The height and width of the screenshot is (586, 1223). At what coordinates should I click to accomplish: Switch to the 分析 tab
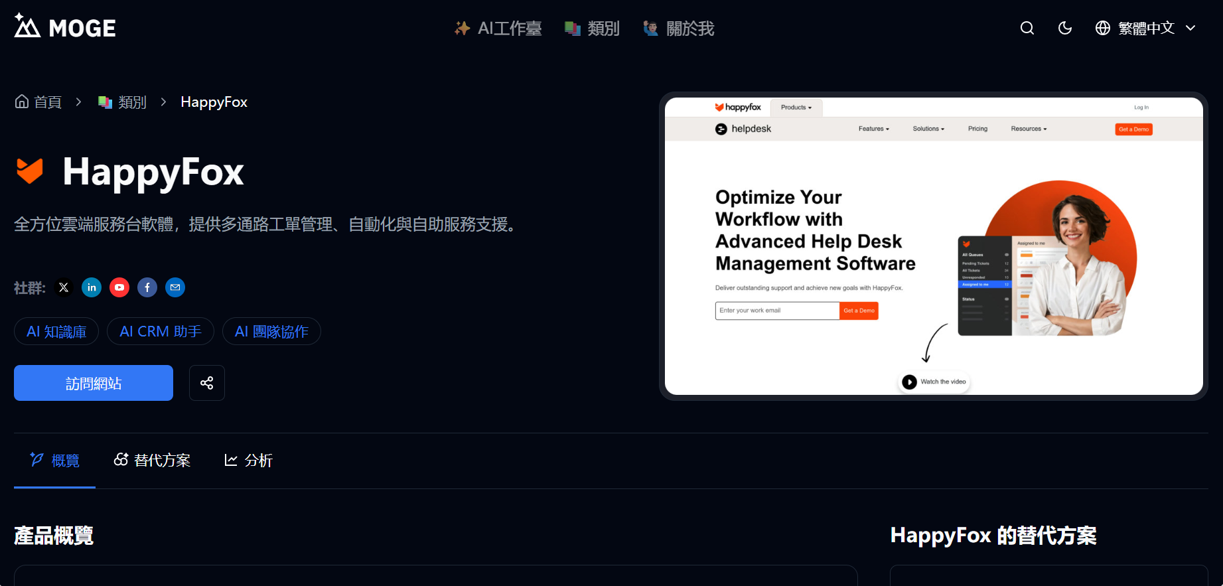click(248, 460)
